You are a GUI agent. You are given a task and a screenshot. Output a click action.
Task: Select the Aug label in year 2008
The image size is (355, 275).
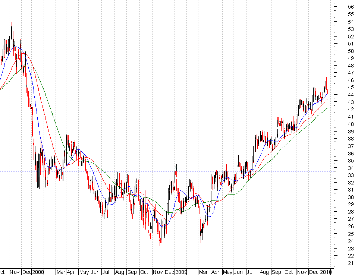[x=120, y=272]
